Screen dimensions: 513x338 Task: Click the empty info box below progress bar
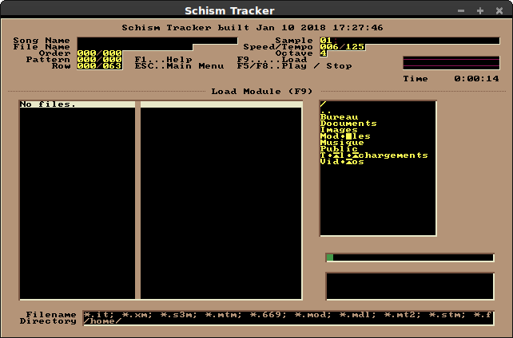click(x=410, y=286)
